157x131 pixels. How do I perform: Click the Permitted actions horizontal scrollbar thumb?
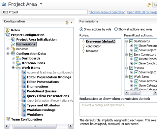point(135,93)
